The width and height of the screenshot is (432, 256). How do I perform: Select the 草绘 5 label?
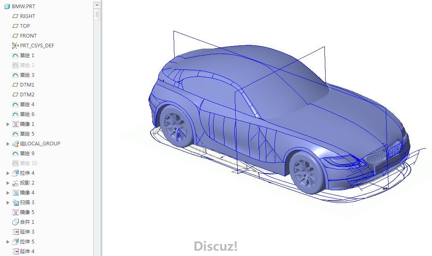pyautogui.click(x=27, y=134)
